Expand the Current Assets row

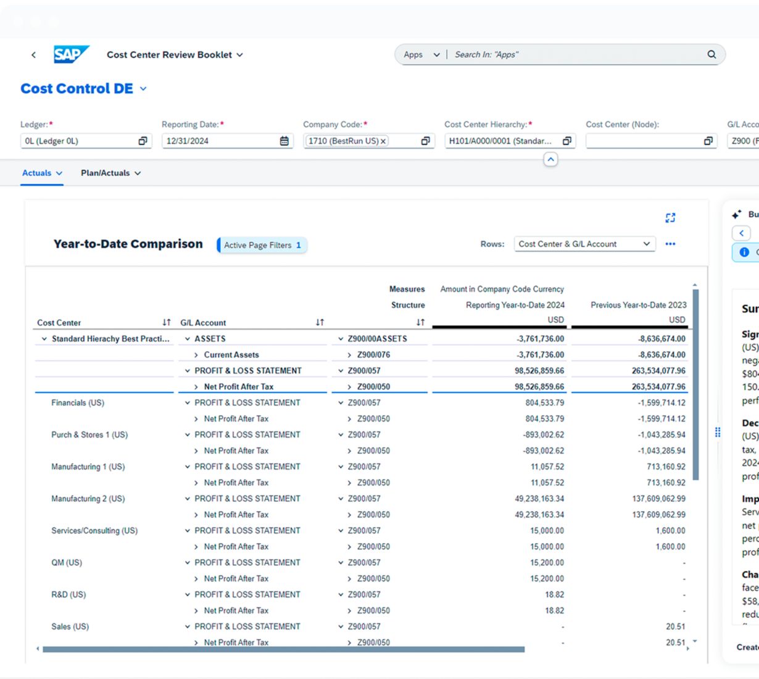point(196,355)
